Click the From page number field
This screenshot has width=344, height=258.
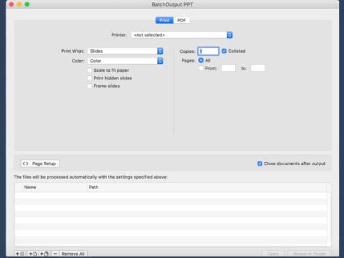coord(229,68)
